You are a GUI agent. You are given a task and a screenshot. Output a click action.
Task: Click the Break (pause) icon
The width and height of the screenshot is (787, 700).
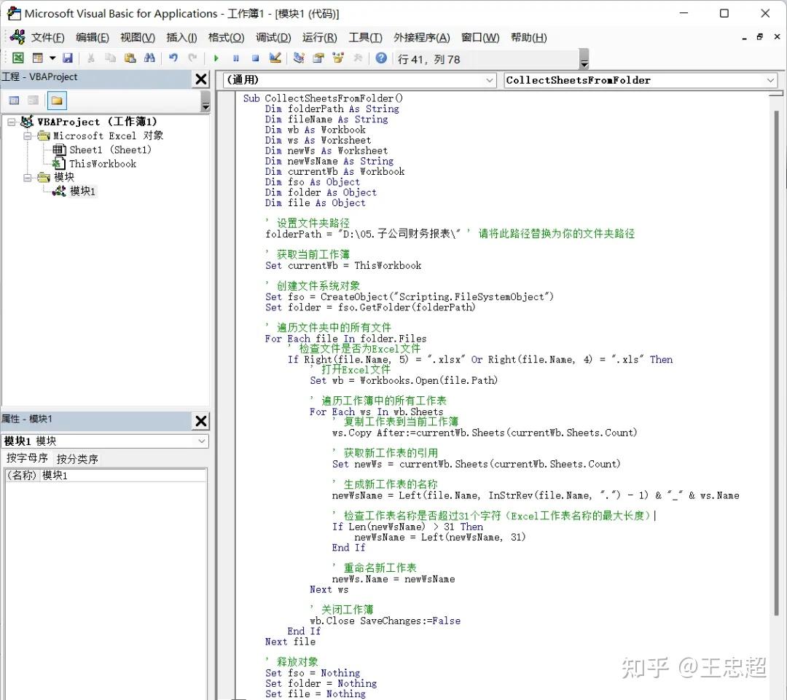coord(235,58)
